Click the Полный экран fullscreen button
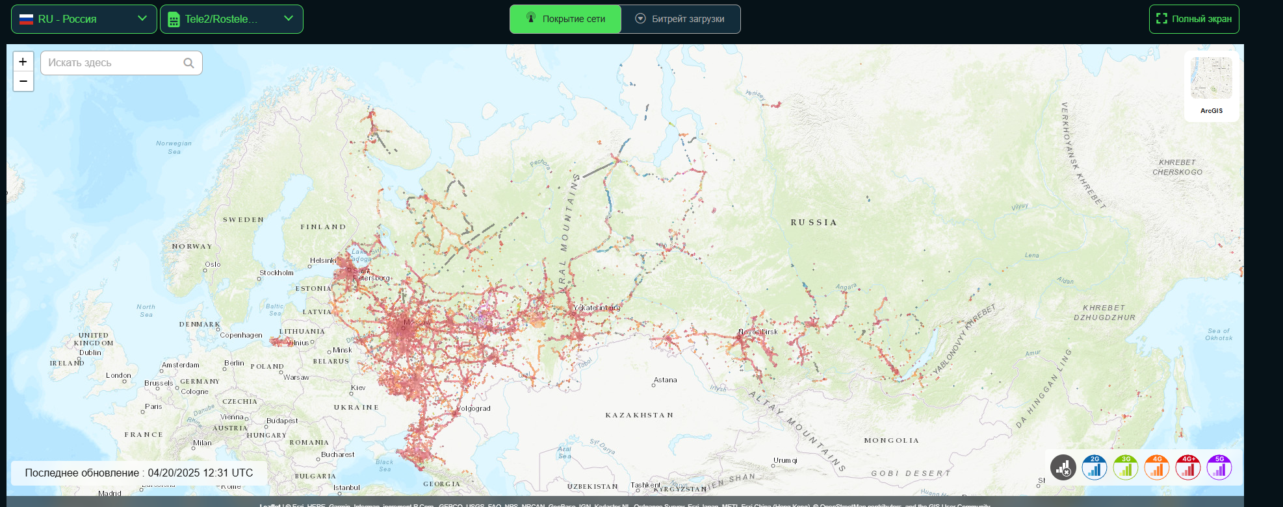 pos(1194,19)
